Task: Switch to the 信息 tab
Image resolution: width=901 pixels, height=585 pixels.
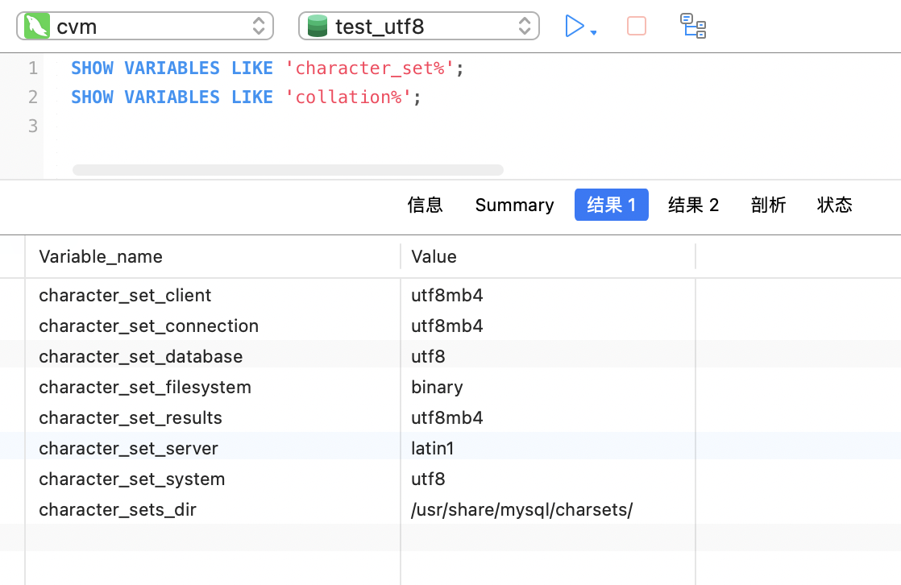Action: pos(426,205)
